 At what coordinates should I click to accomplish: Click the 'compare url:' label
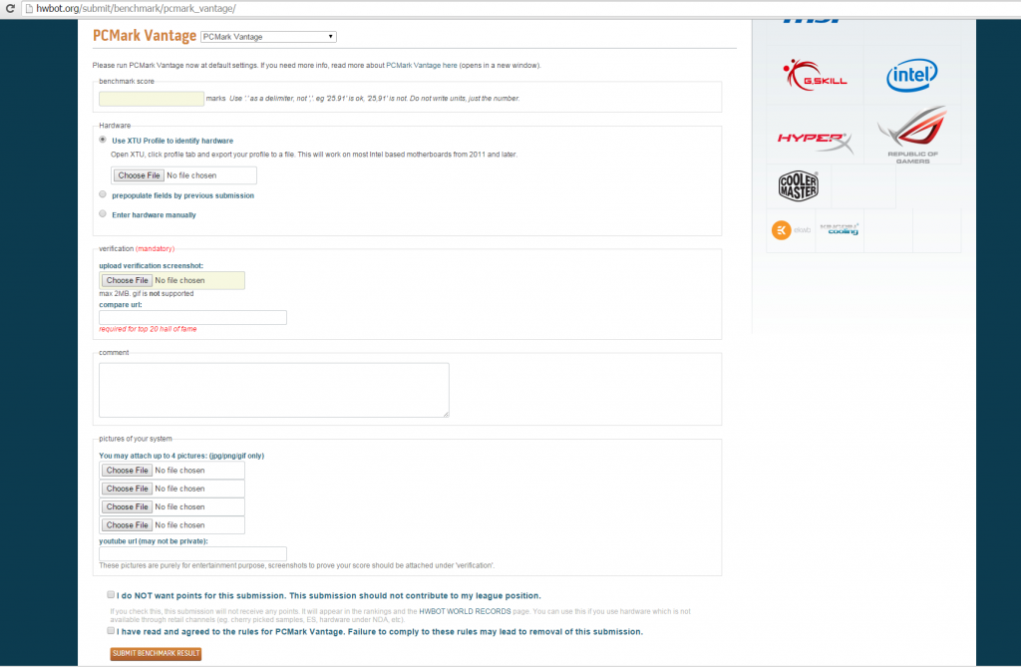pyautogui.click(x=121, y=305)
